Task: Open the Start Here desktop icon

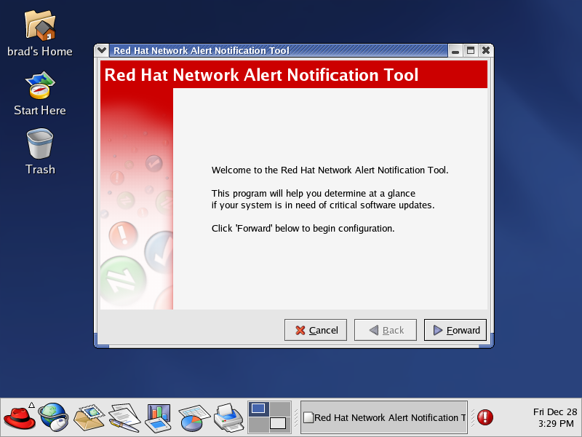Action: pyautogui.click(x=40, y=85)
